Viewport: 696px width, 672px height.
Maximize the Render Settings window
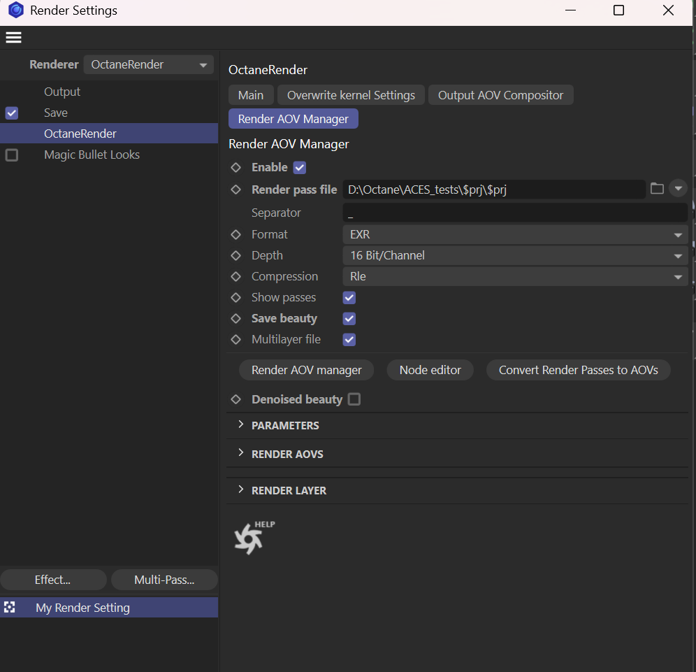click(x=618, y=10)
